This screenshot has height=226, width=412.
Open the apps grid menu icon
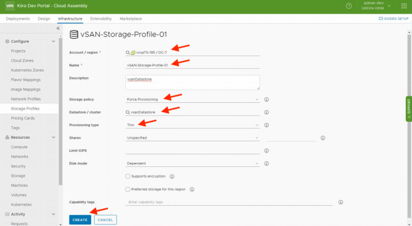(x=404, y=6)
